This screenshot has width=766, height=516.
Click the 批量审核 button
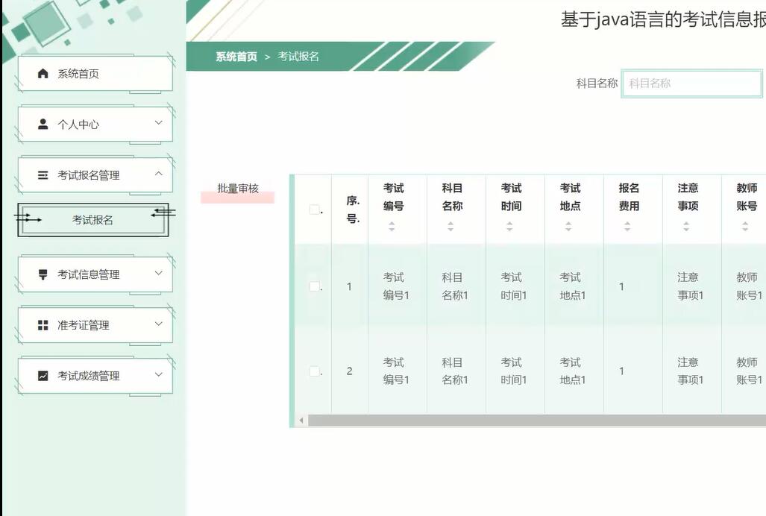point(237,189)
